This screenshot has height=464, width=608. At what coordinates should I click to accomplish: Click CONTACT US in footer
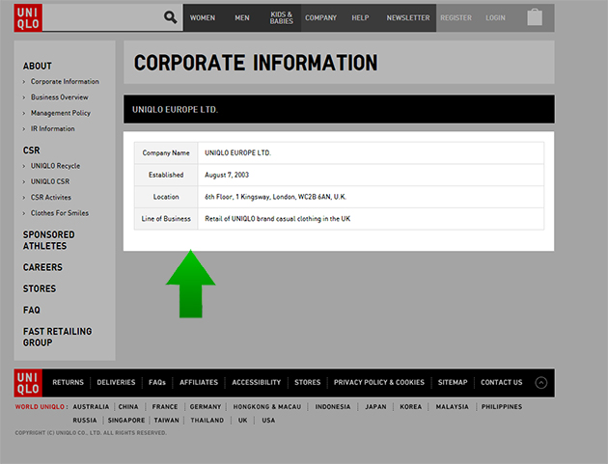pyautogui.click(x=502, y=383)
